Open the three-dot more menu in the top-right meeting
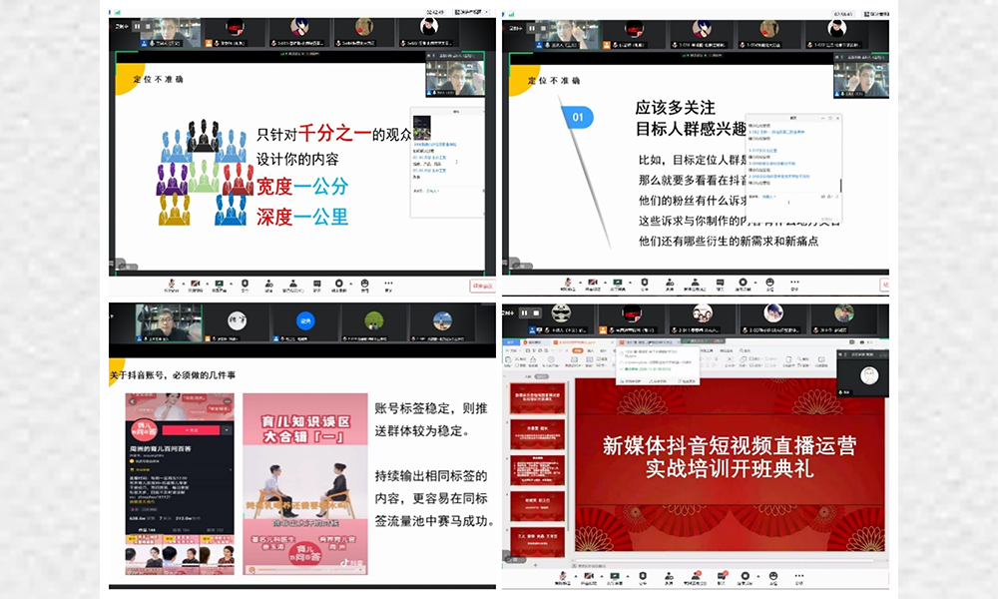Viewport: 998px width, 599px height. [794, 282]
